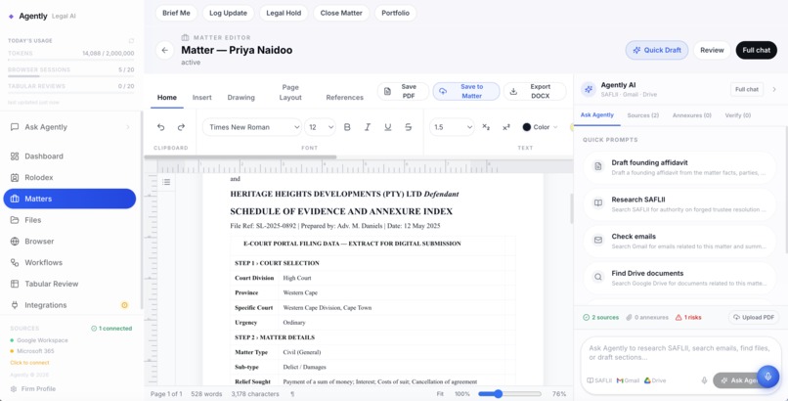Screen dimensions: 788x401
Task: Click the blue microphone button
Action: [x=767, y=377]
